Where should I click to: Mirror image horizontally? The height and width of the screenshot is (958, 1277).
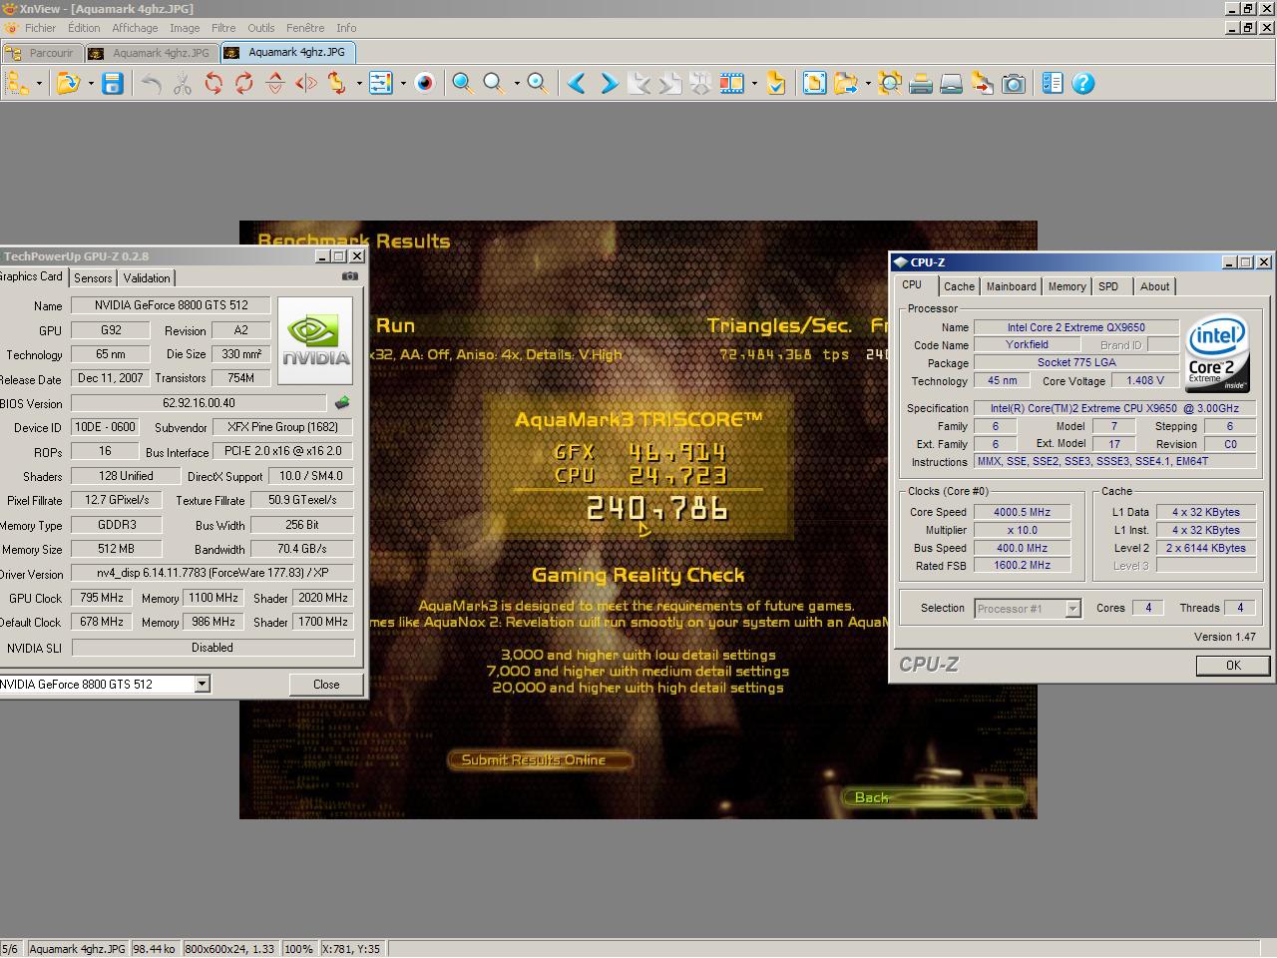[306, 84]
